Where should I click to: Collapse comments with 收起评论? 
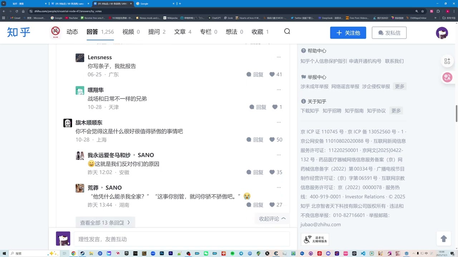click(272, 218)
